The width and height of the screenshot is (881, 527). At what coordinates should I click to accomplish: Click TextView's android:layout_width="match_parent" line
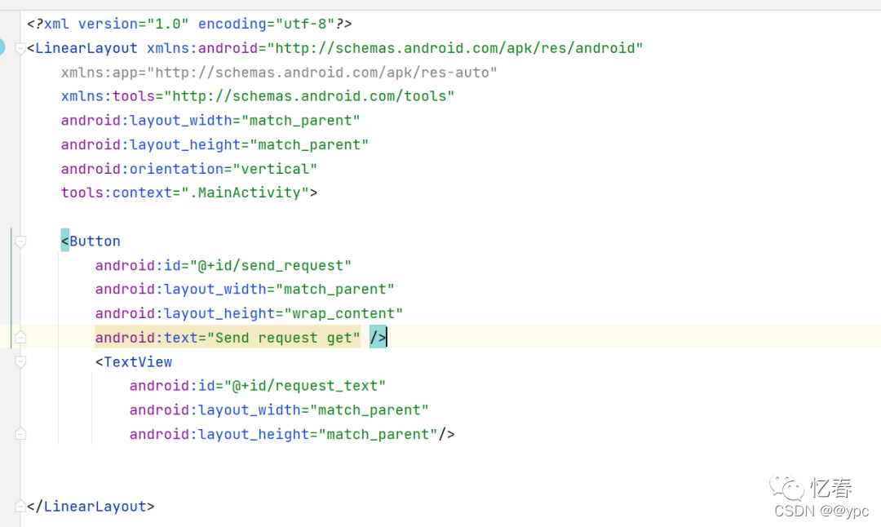coord(279,410)
